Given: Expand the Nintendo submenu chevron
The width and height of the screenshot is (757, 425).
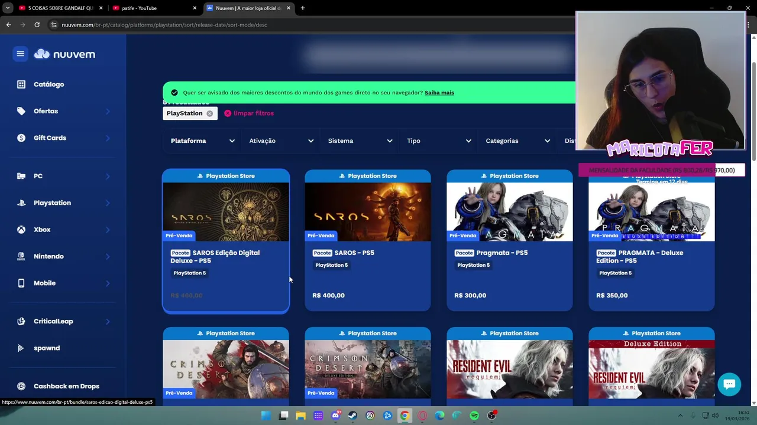Looking at the screenshot, I should tap(108, 256).
